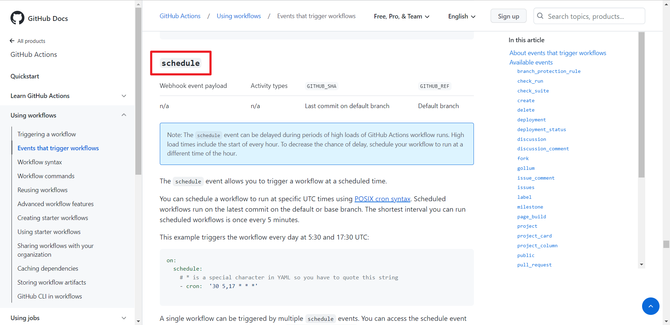Screen dimensions: 670x325
Task: Jump to branch_protection_rule event
Action: click(549, 71)
